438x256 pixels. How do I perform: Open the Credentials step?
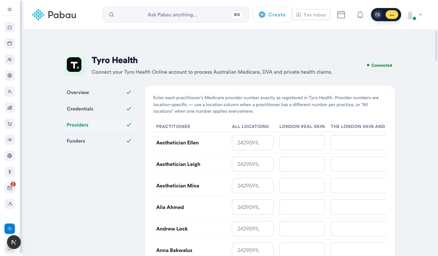coord(99,109)
